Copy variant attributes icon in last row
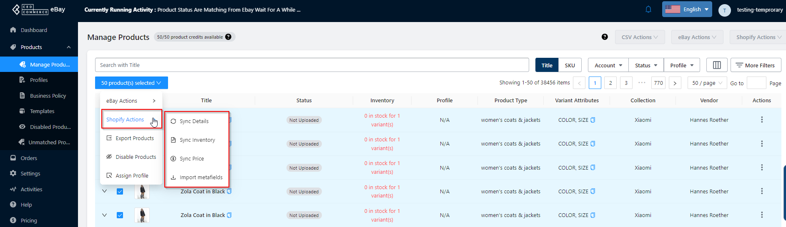Image resolution: width=786 pixels, height=227 pixels. point(593,215)
